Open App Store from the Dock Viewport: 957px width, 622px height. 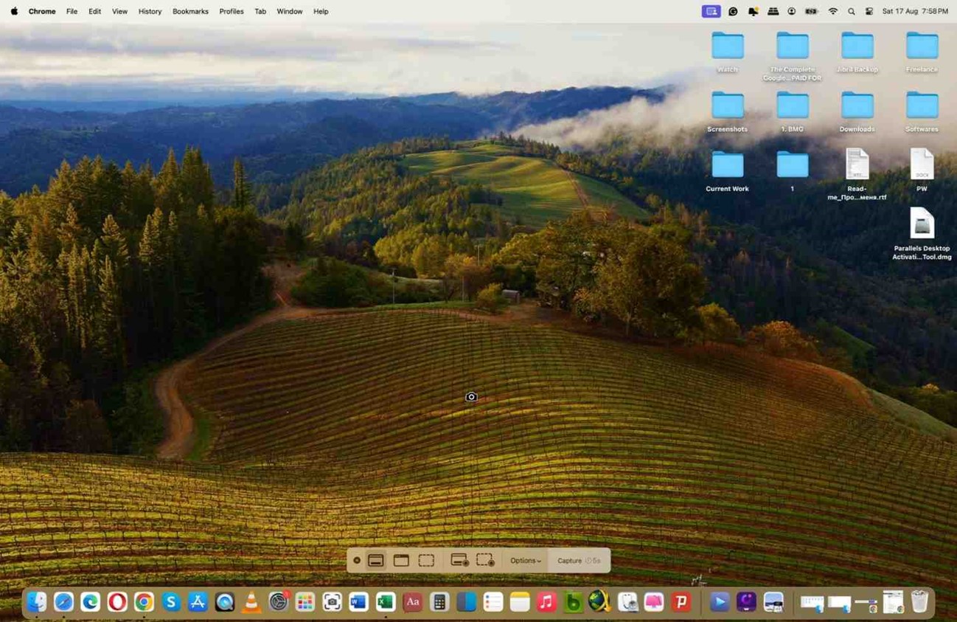(198, 602)
